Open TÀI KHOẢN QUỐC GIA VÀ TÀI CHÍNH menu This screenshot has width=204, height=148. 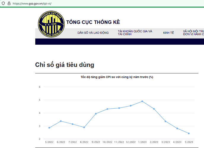[135, 33]
